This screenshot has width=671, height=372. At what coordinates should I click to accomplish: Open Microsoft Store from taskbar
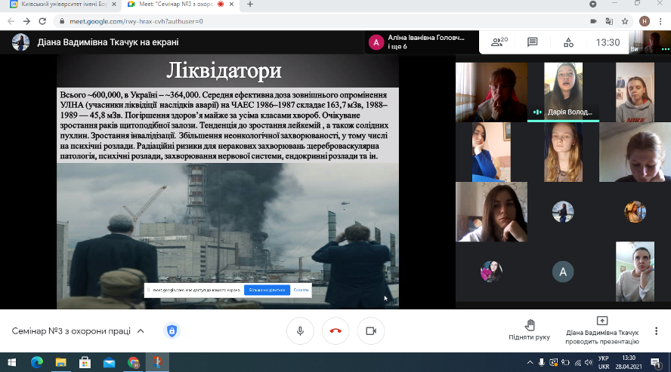coord(85,363)
